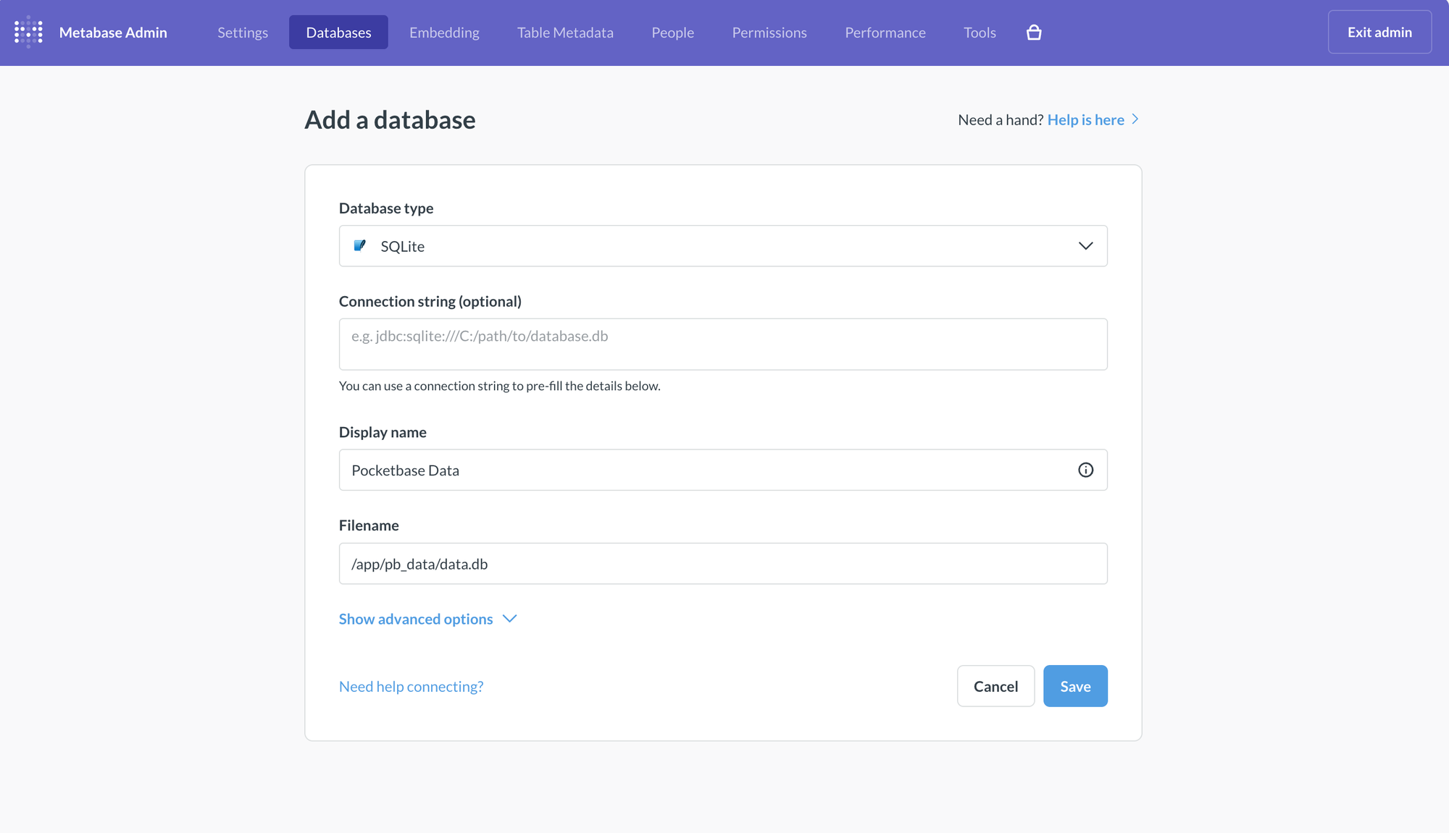The image size is (1449, 833).
Task: Click the Save button
Action: (1075, 686)
